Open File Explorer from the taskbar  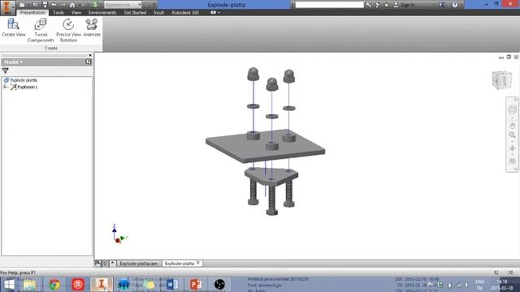[x=30, y=285]
